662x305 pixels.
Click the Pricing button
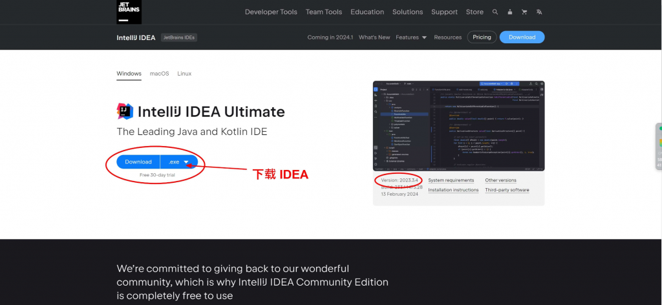[x=482, y=37]
